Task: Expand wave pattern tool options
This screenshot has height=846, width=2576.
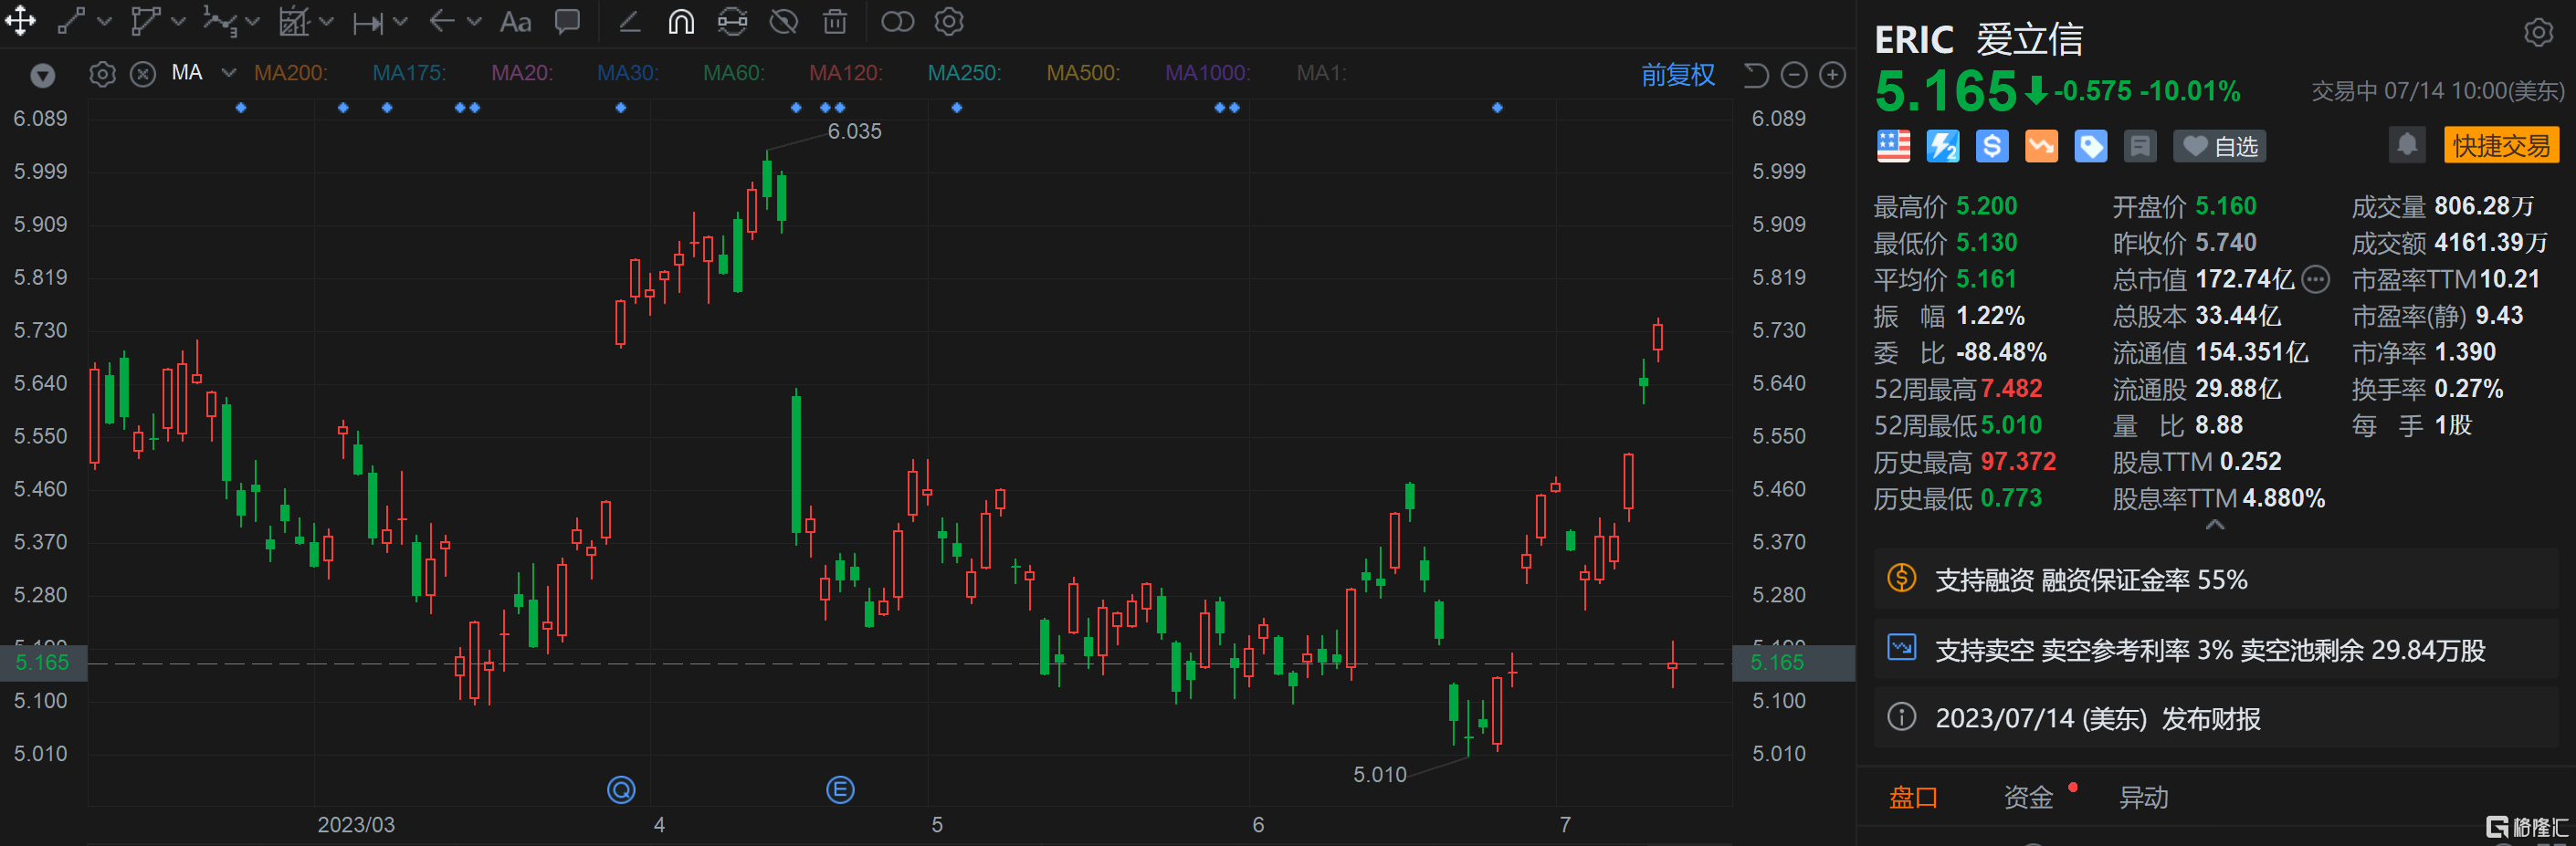Action: 252,22
